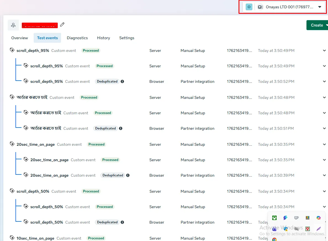The height and width of the screenshot is (241, 328).
Task: Click info icon beside Deduplicated 20sec_time_on_page
Action: click(x=128, y=175)
